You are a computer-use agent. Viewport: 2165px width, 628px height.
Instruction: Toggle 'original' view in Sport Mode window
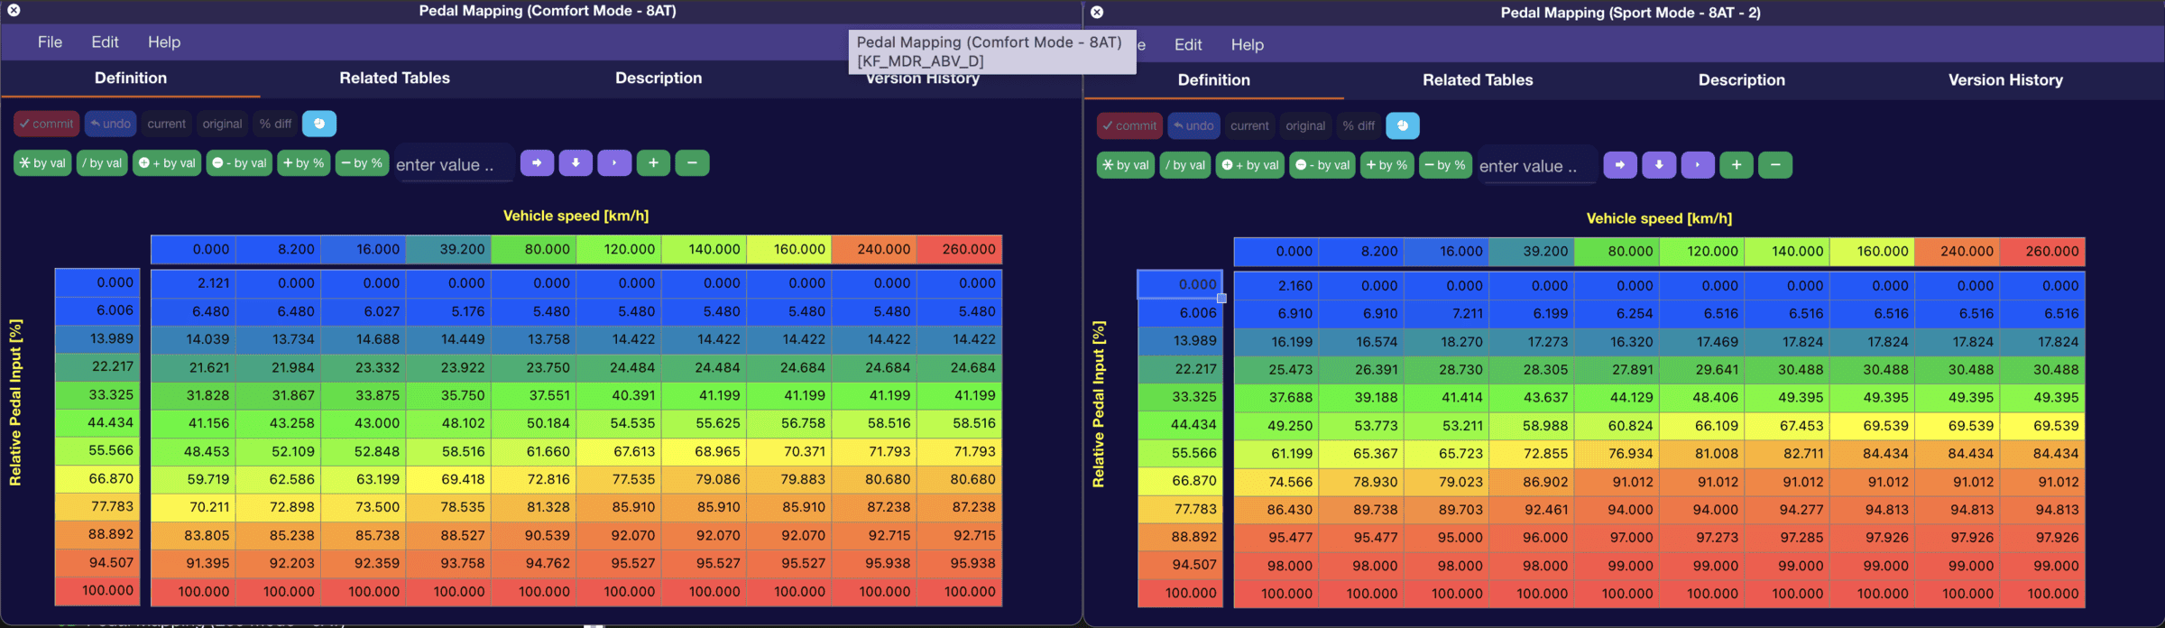click(1305, 125)
